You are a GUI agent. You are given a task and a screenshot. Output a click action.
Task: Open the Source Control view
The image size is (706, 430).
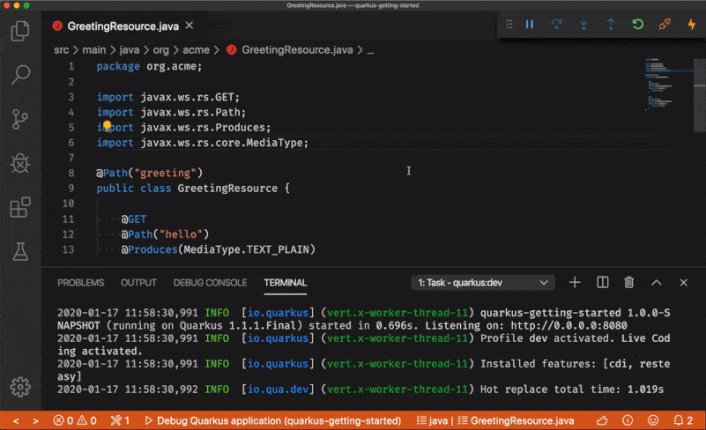pos(19,119)
